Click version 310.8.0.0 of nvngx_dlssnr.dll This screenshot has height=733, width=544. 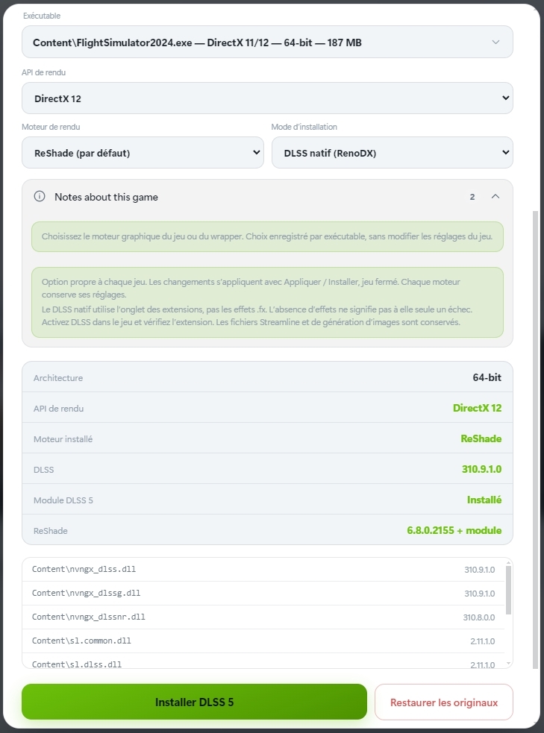point(478,617)
